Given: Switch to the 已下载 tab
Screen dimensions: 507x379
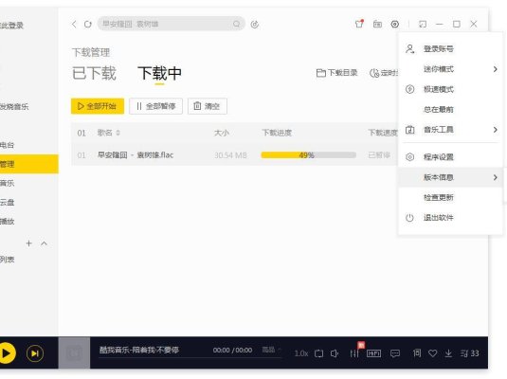Looking at the screenshot, I should coord(94,73).
